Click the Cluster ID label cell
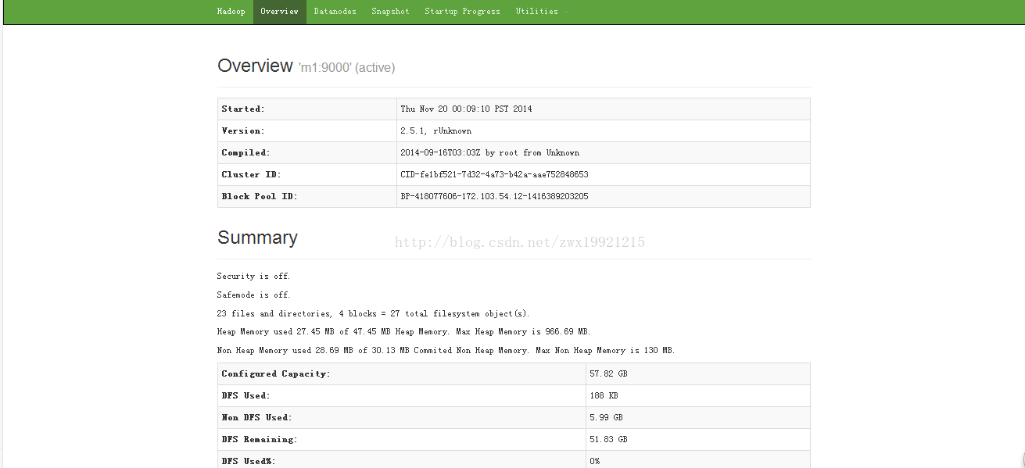Image resolution: width=1025 pixels, height=468 pixels. pos(307,174)
